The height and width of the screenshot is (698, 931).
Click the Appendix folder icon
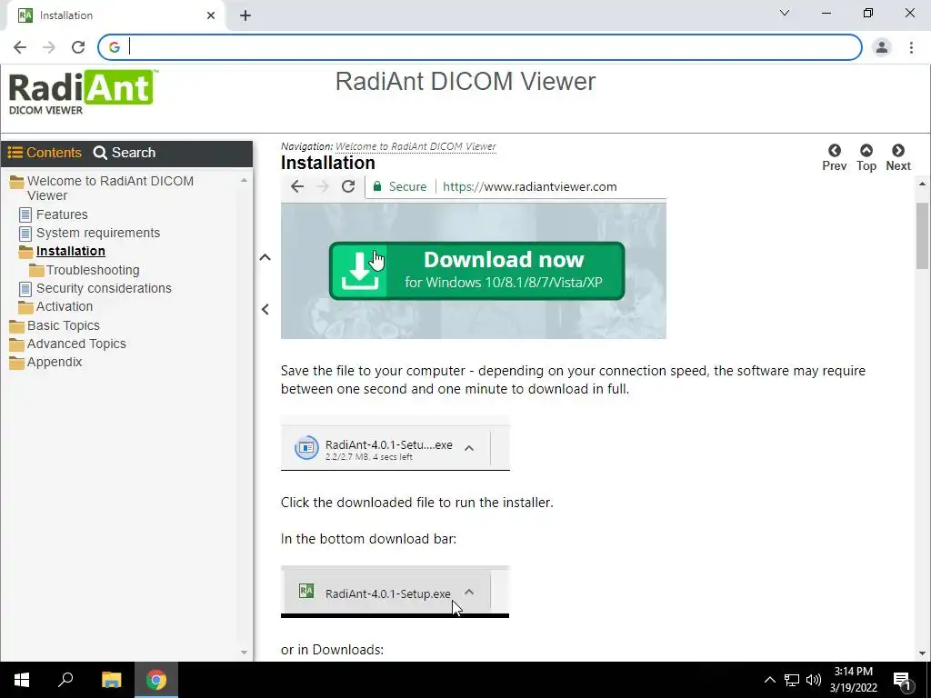pyautogui.click(x=16, y=363)
